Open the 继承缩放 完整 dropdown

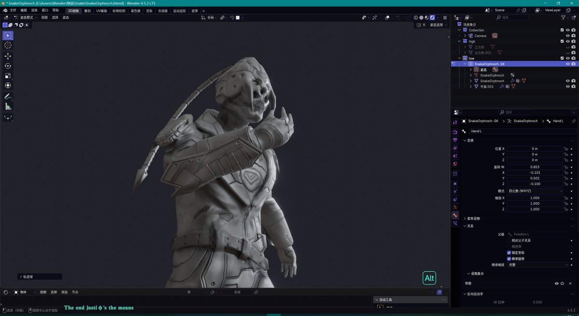(538, 265)
